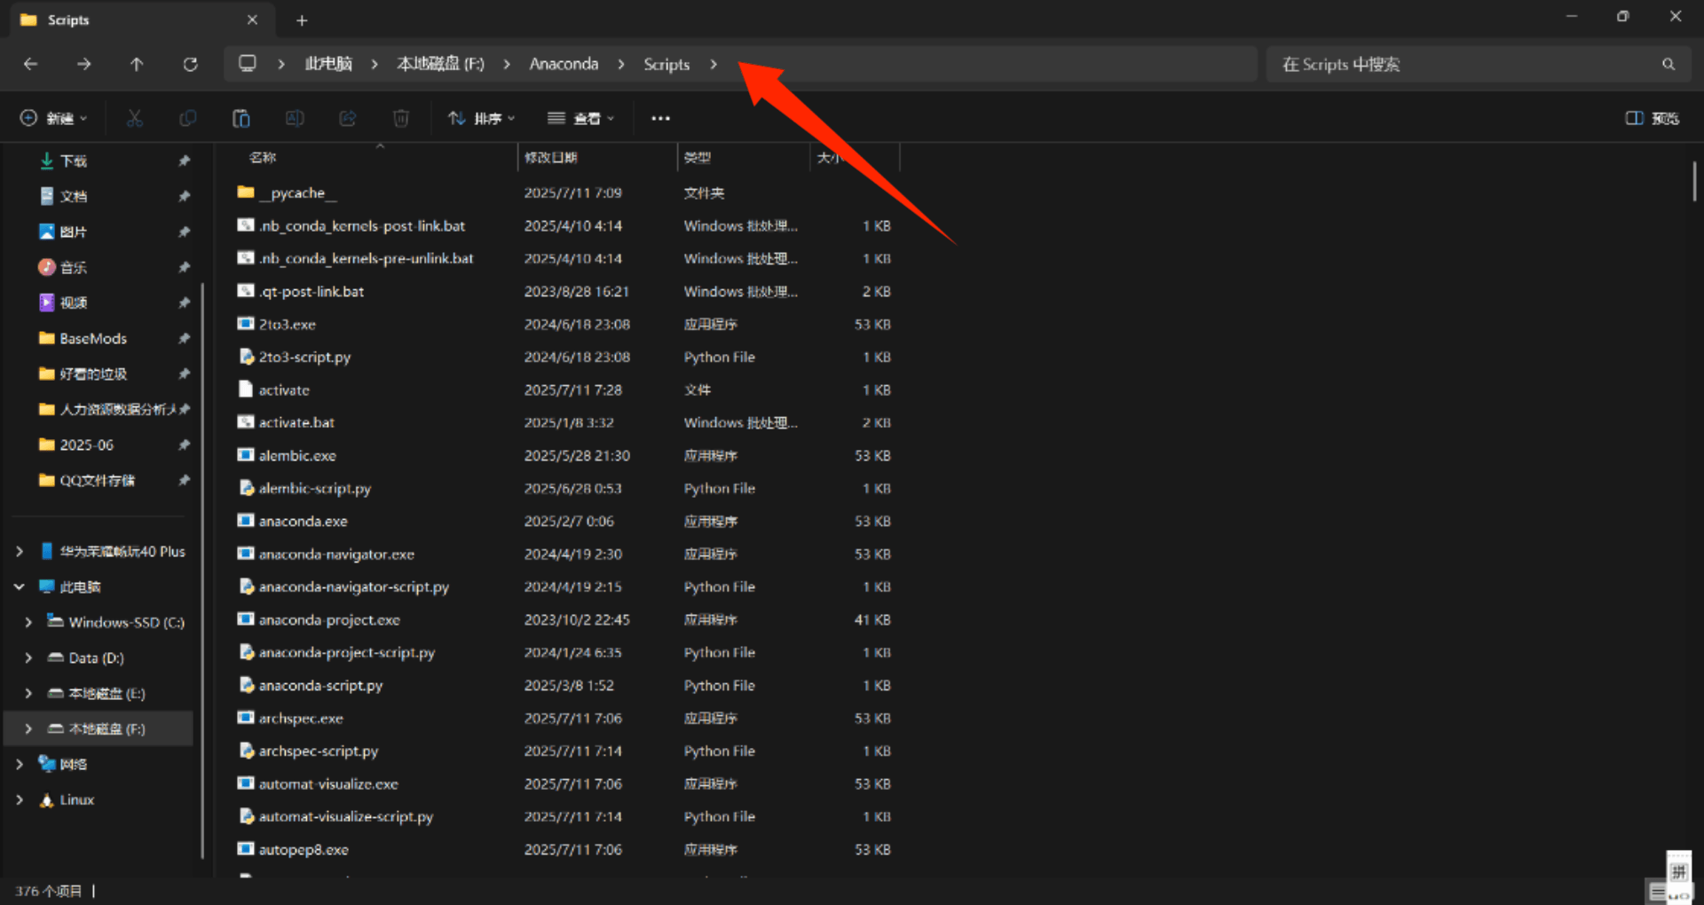Click the vertical scrollbar of file list
This screenshot has height=905, width=1704.
coord(1694,181)
